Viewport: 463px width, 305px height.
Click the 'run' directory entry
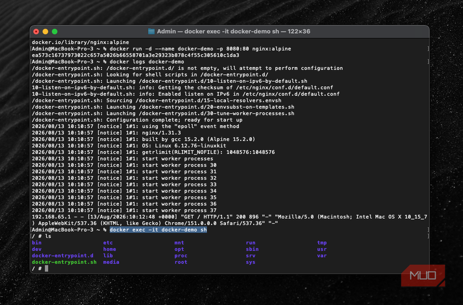tap(251, 243)
